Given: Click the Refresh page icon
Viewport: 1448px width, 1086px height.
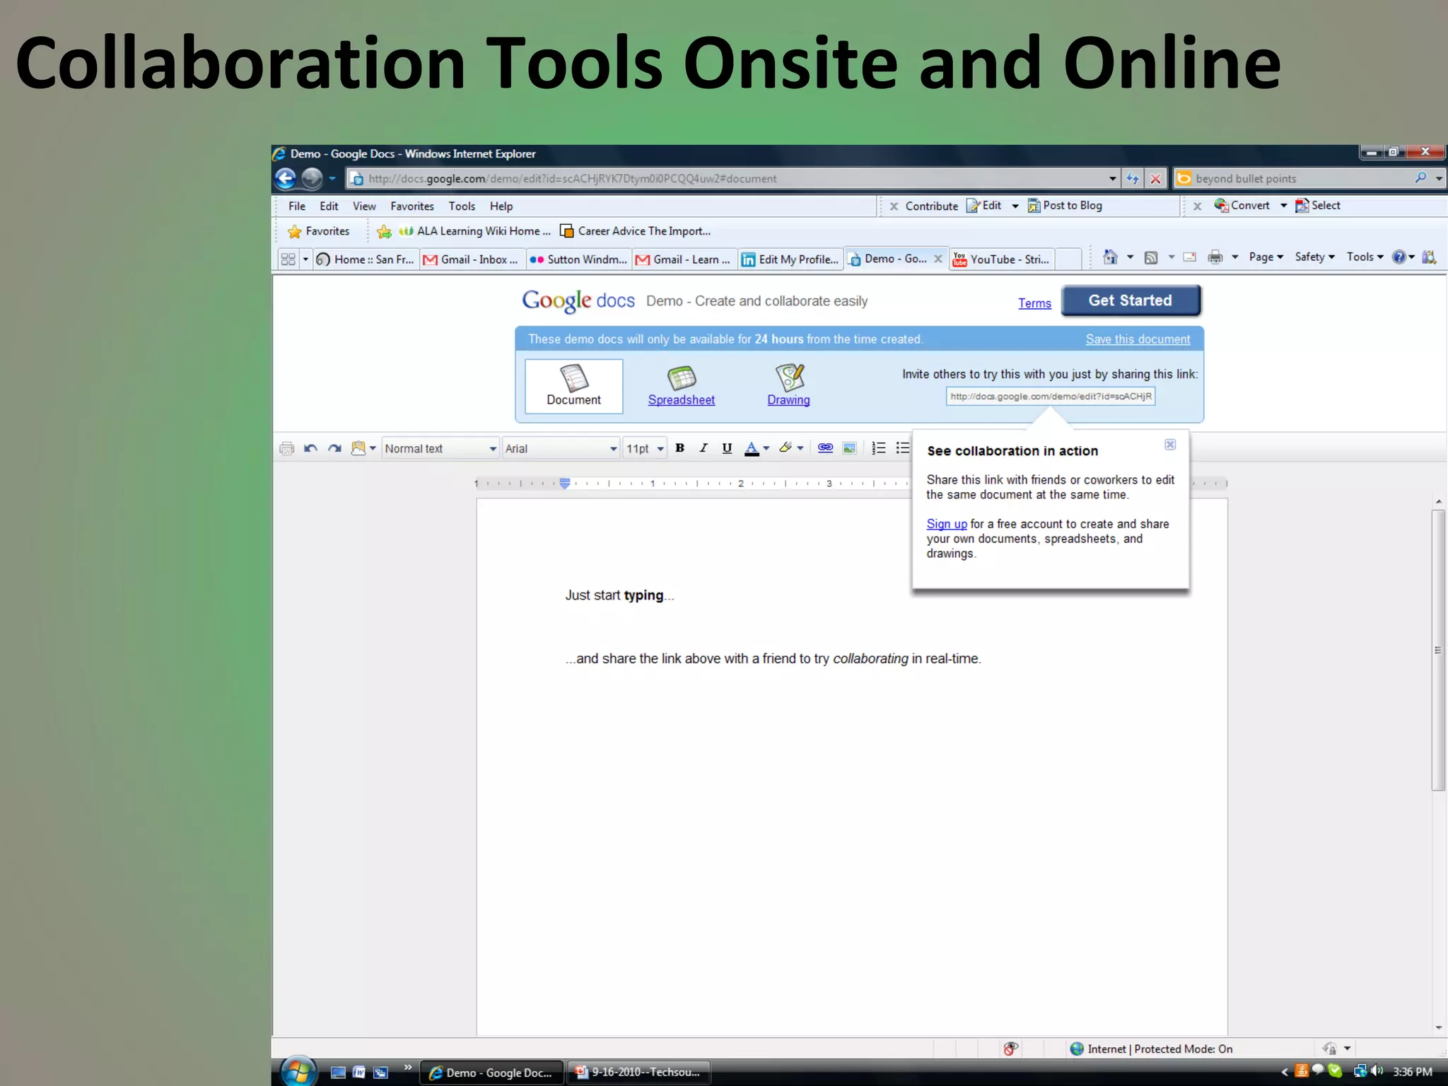Looking at the screenshot, I should (x=1132, y=178).
